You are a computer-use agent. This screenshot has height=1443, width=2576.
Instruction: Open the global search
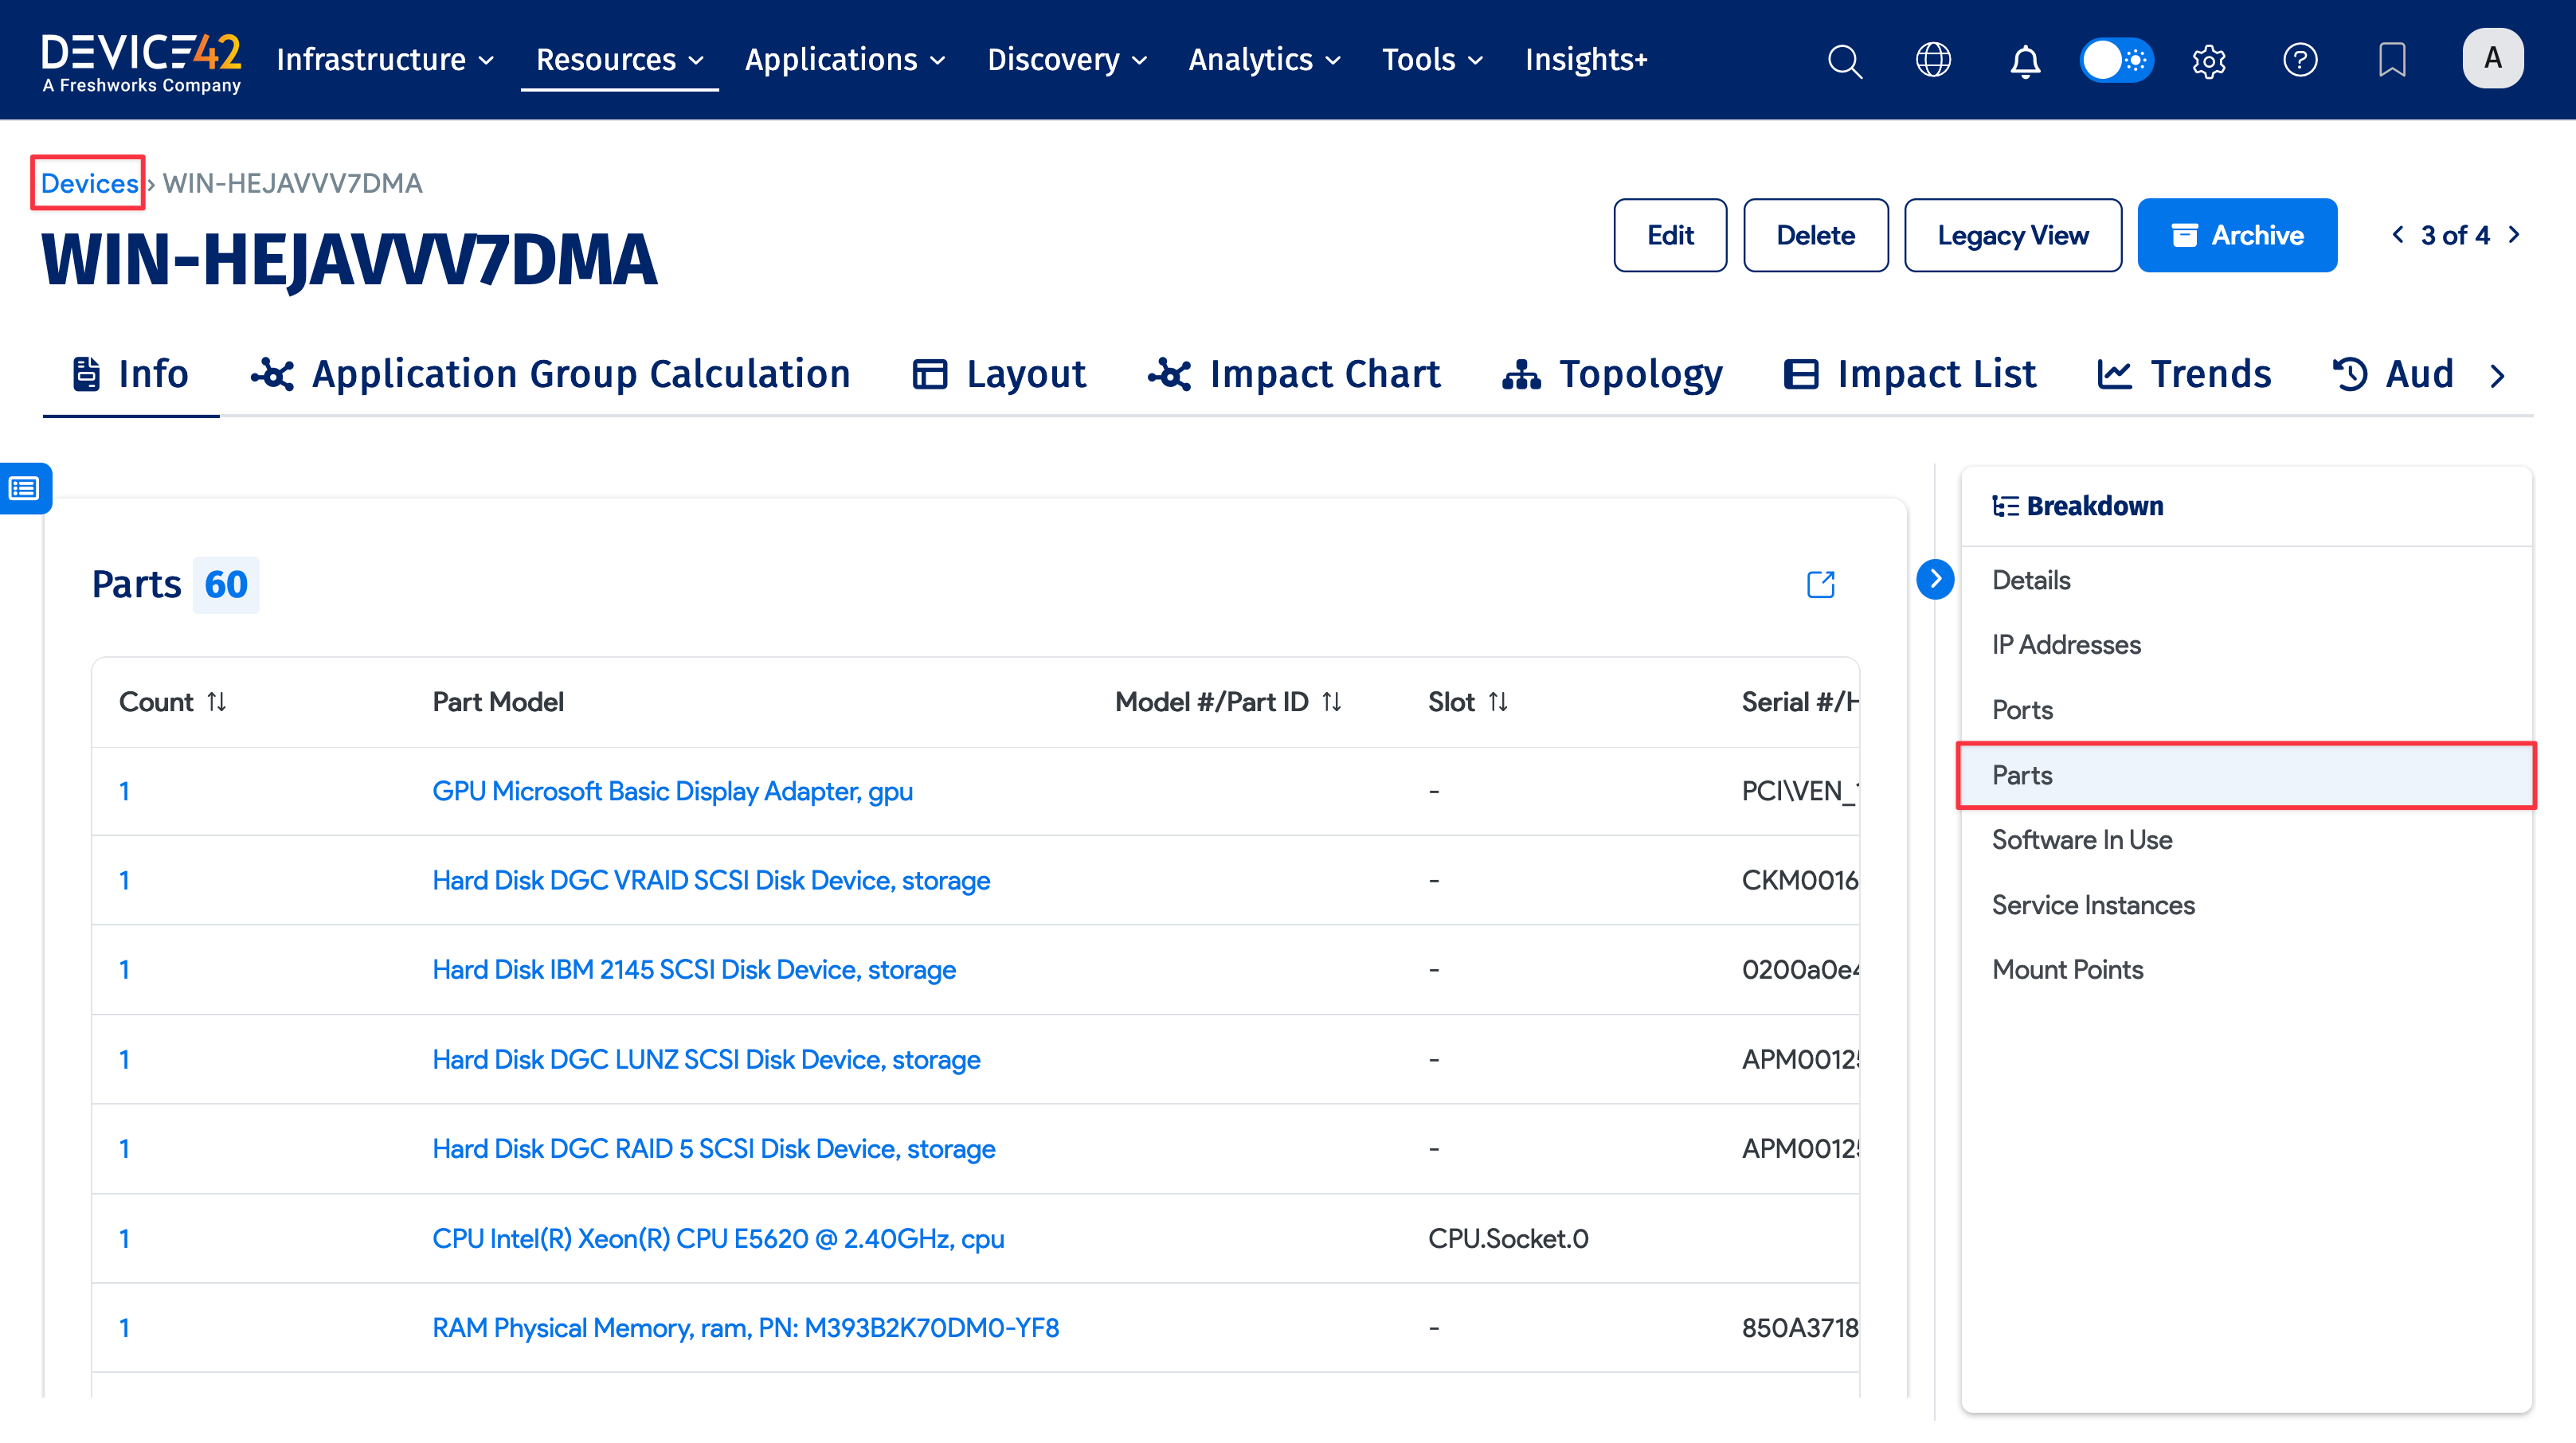pyautogui.click(x=1844, y=60)
